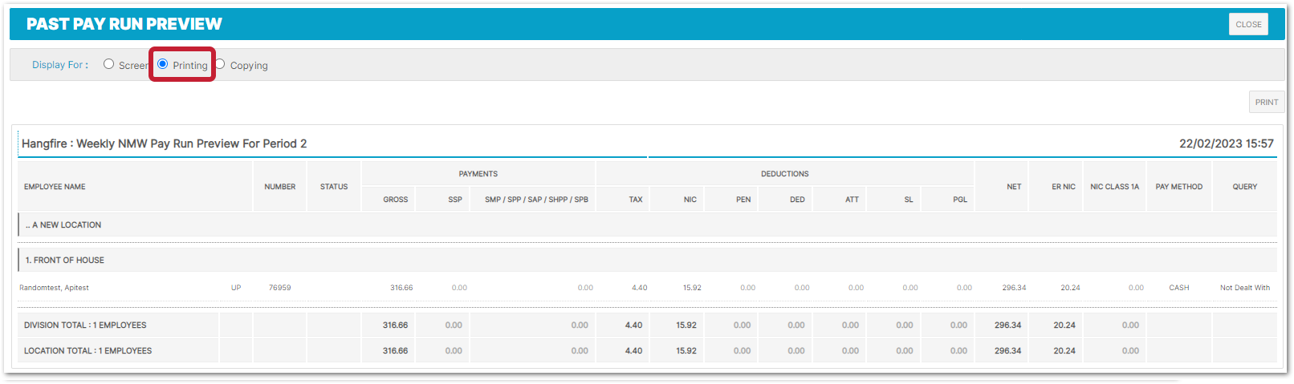
Task: Click the EMPLOYEE NAME column header
Action: coord(55,187)
